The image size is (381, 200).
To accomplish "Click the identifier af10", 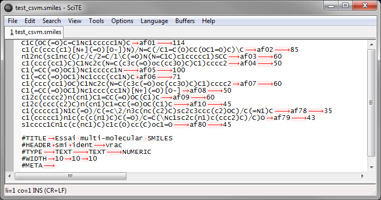I will [198, 104].
